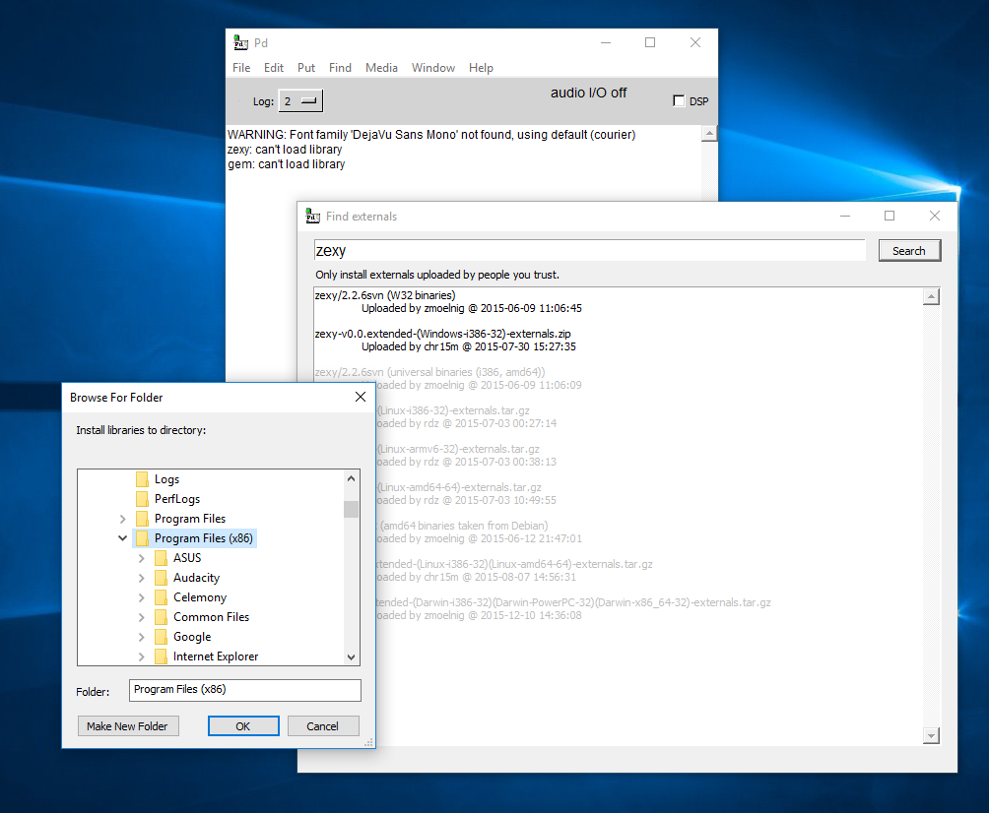
Task: Expand the Common Files folder node
Action: (141, 617)
